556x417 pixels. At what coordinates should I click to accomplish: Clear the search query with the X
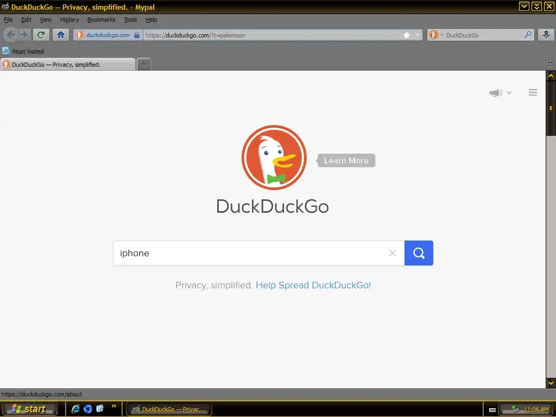(392, 253)
